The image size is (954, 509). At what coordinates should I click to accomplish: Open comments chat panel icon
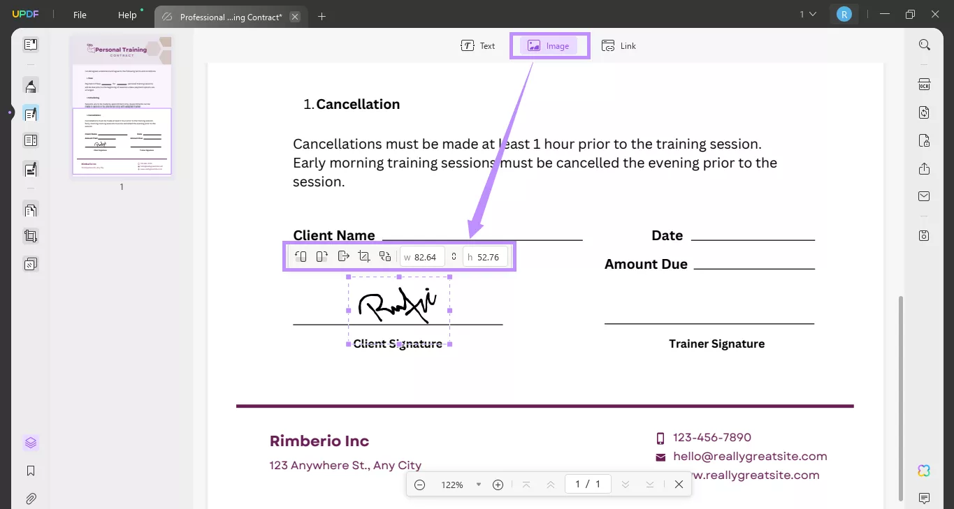924,498
